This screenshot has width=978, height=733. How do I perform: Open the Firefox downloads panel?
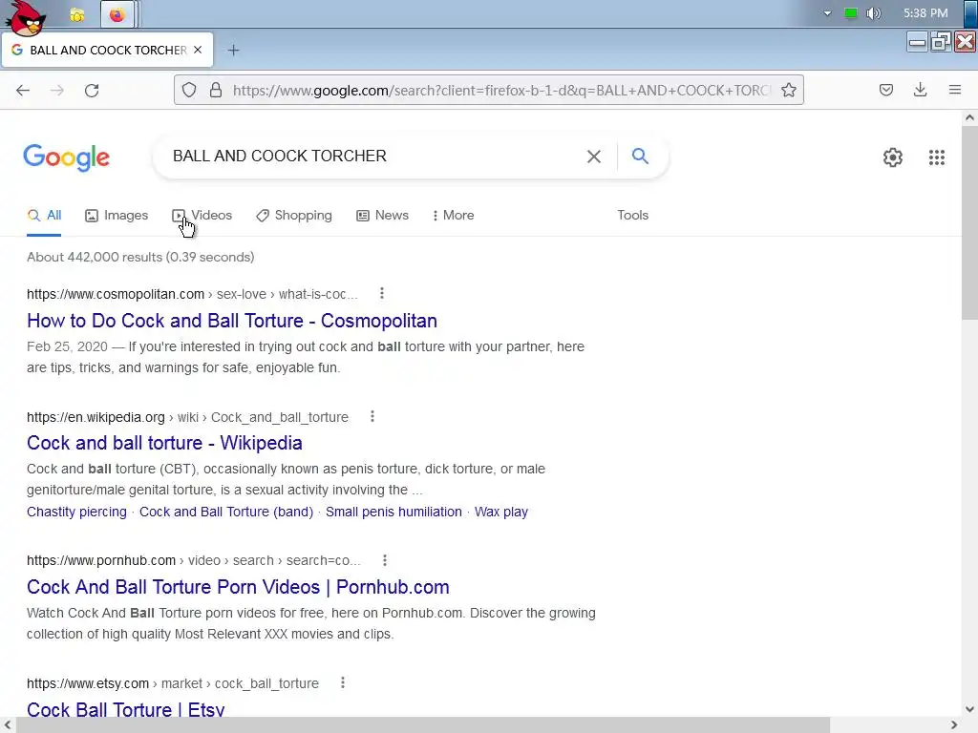click(x=920, y=91)
